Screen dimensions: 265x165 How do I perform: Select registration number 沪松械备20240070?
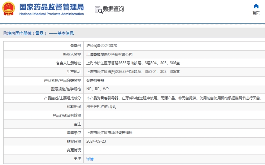coord(101,45)
